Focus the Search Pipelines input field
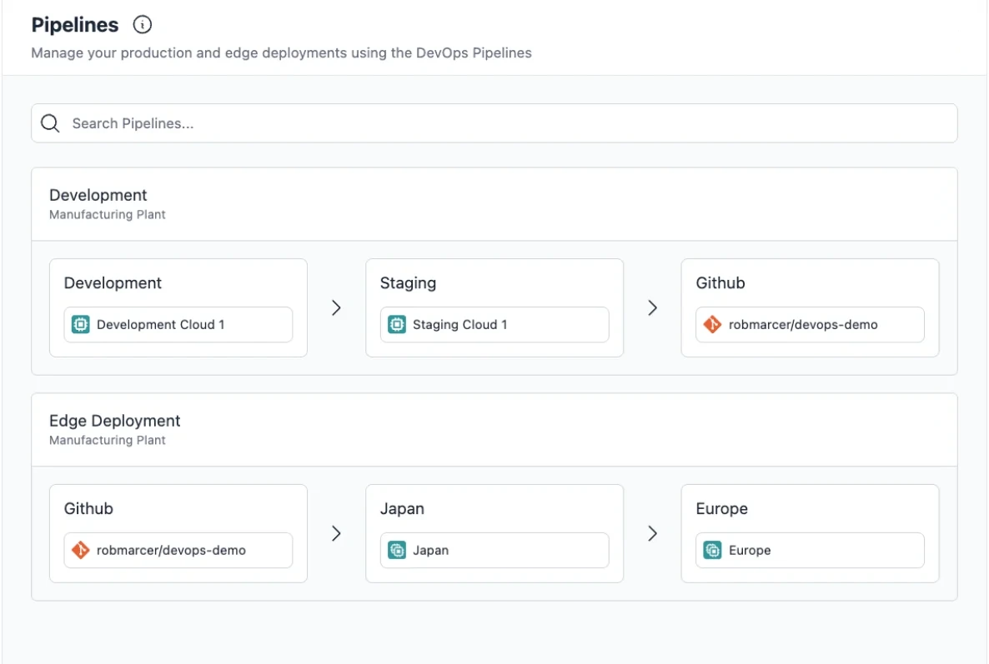Screen dimensions: 989x664 point(494,123)
